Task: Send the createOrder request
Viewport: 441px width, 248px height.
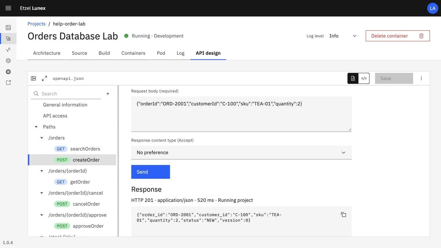Action: point(151,172)
